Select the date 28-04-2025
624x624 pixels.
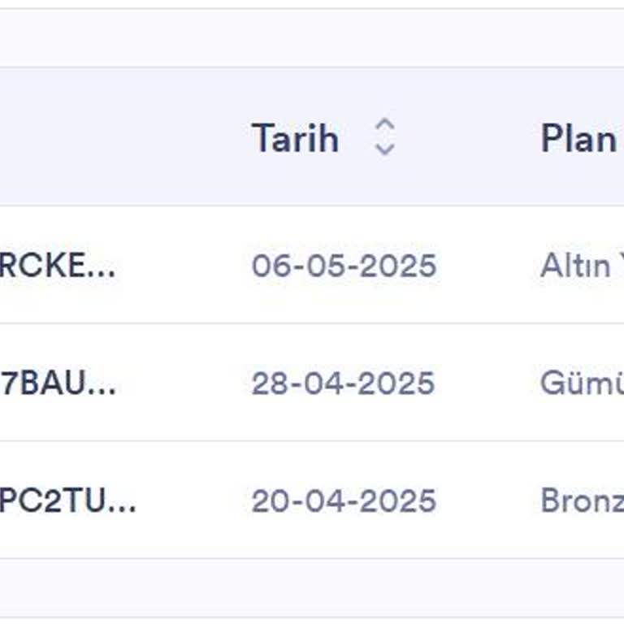coord(343,383)
